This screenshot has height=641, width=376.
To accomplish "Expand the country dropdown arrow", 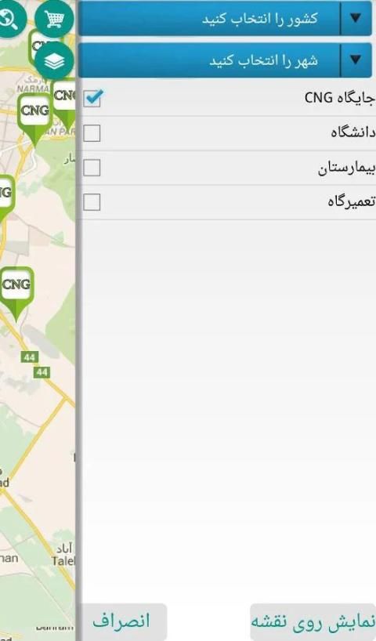I will (356, 18).
